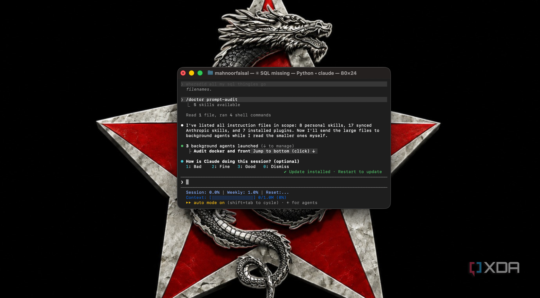Viewport: 540px width, 298px height.
Task: Click '3 background agents launched' line
Action: click(222, 146)
